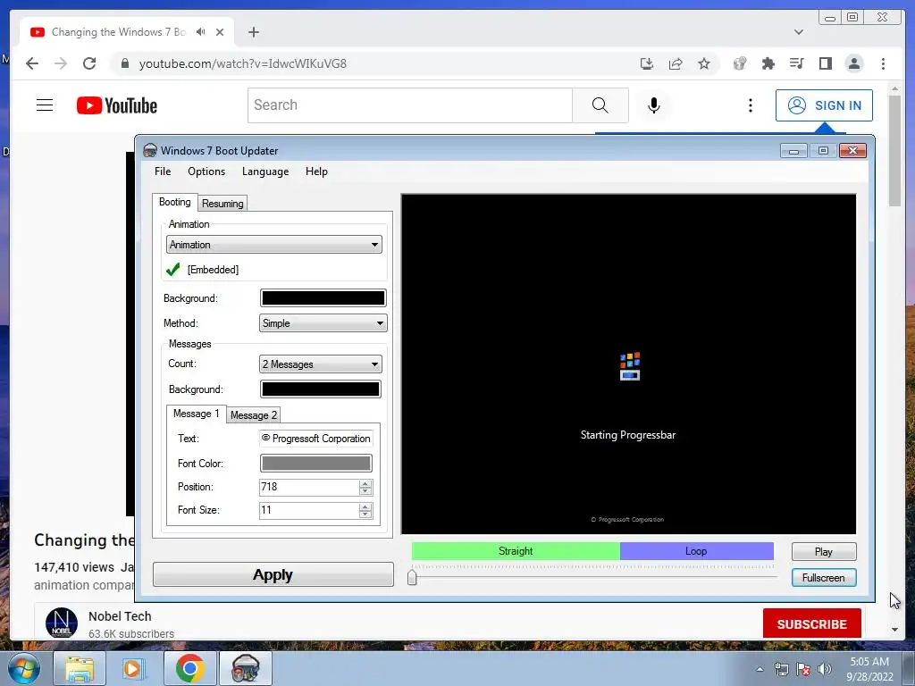915x686 pixels.
Task: Select the Message 1 tab
Action: pos(196,414)
